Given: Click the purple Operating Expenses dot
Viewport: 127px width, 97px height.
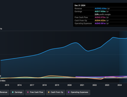Looking at the screenshot, I should tap(69, 92).
